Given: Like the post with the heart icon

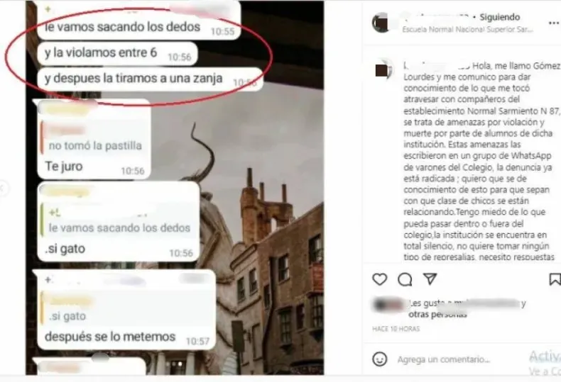Looking at the screenshot, I should [x=380, y=279].
